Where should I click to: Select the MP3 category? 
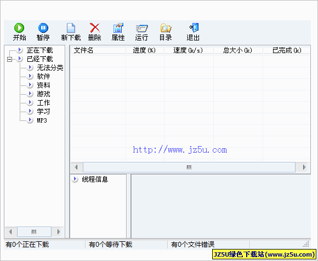tap(42, 120)
